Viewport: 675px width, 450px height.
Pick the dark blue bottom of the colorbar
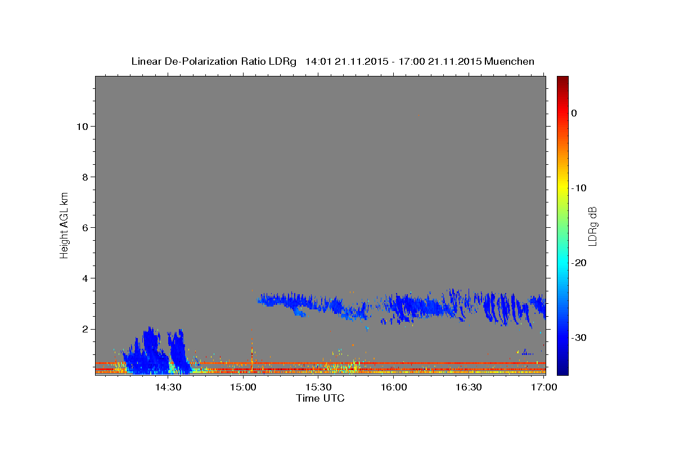click(562, 369)
